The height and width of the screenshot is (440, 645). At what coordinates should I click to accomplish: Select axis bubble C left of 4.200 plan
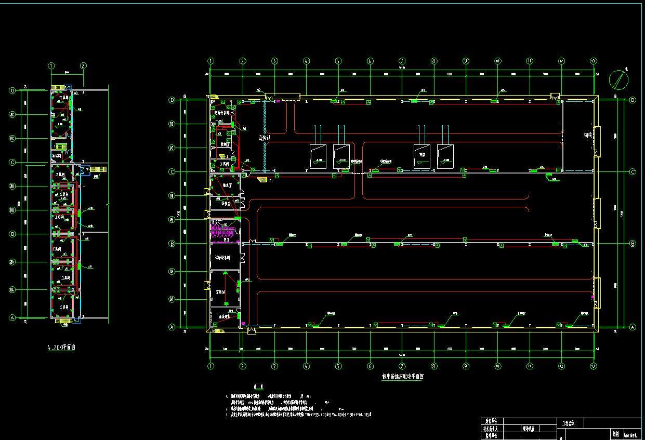[12, 163]
